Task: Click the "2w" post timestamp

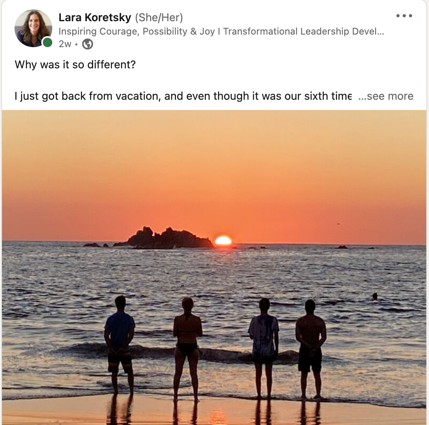Action: [x=65, y=44]
